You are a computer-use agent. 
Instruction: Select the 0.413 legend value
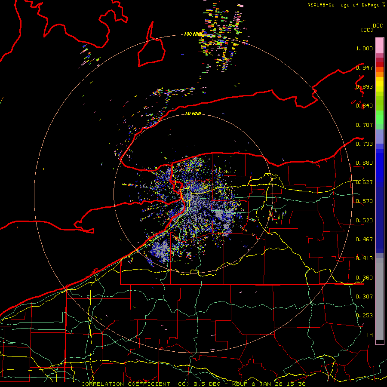pyautogui.click(x=364, y=258)
